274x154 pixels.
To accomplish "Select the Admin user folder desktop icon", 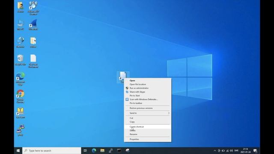I will 21,7.
